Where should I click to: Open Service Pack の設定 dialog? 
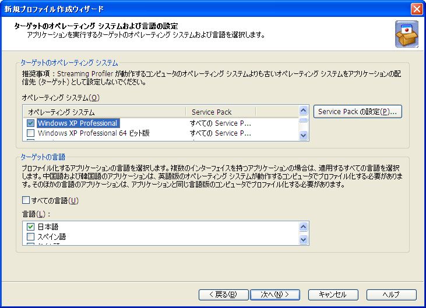pyautogui.click(x=358, y=112)
